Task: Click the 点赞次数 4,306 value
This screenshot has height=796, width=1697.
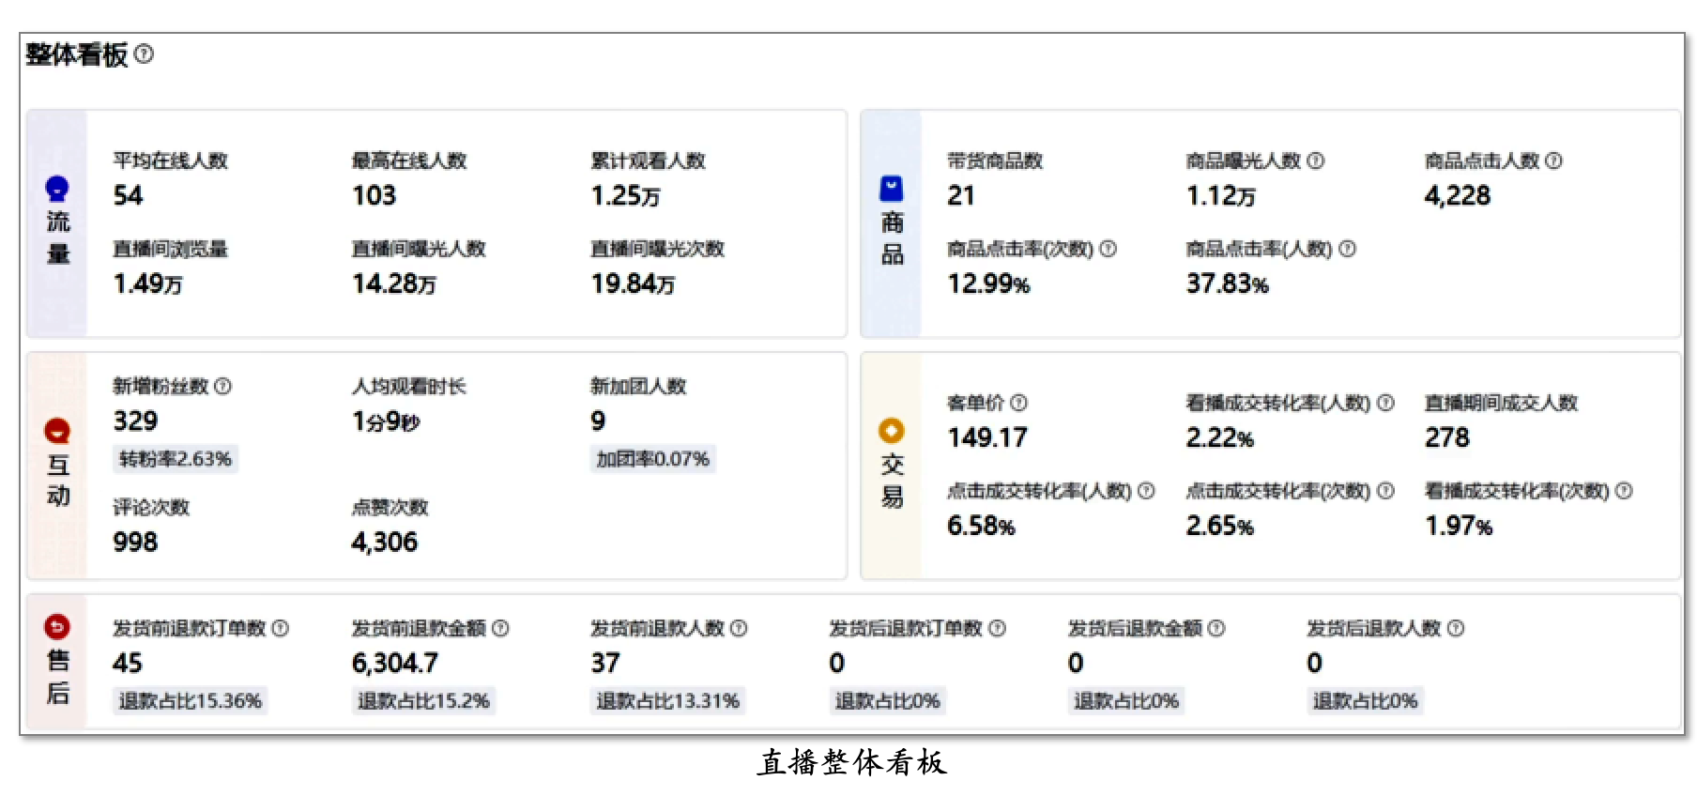Action: tap(385, 542)
